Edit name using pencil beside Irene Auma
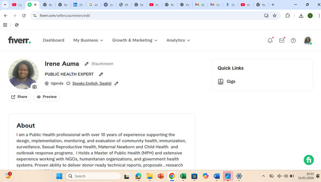 coord(86,64)
